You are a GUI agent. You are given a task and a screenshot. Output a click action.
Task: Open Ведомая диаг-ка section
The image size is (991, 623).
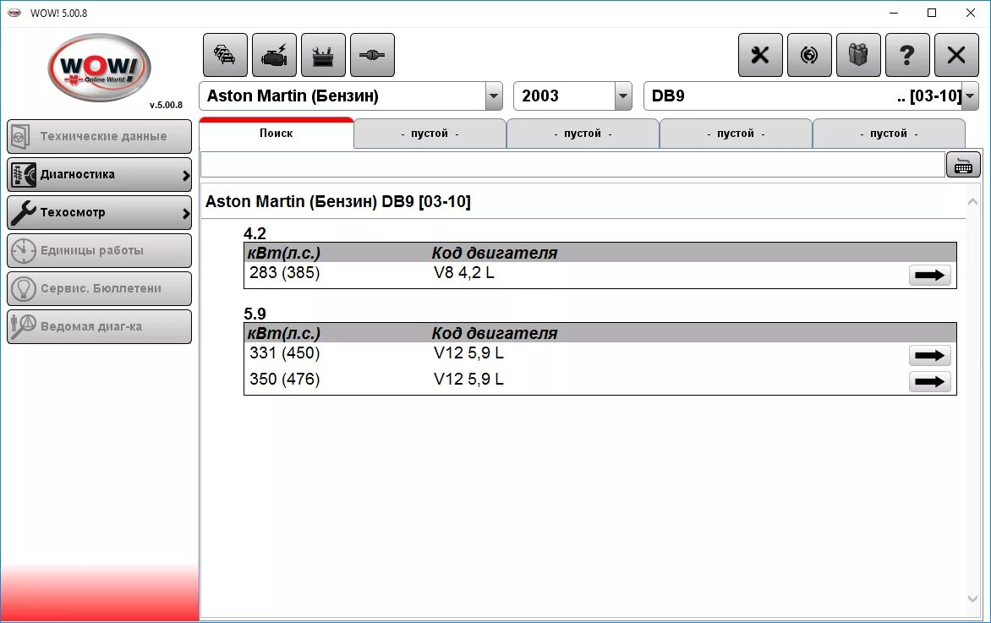[x=99, y=326]
